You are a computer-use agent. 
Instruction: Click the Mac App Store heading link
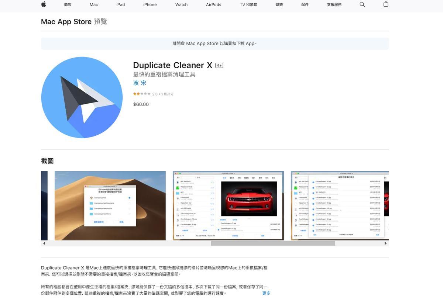pos(66,21)
